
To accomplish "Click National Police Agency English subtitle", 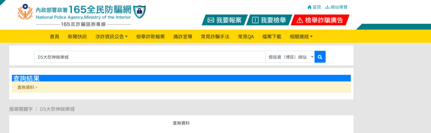I will coord(84,17).
